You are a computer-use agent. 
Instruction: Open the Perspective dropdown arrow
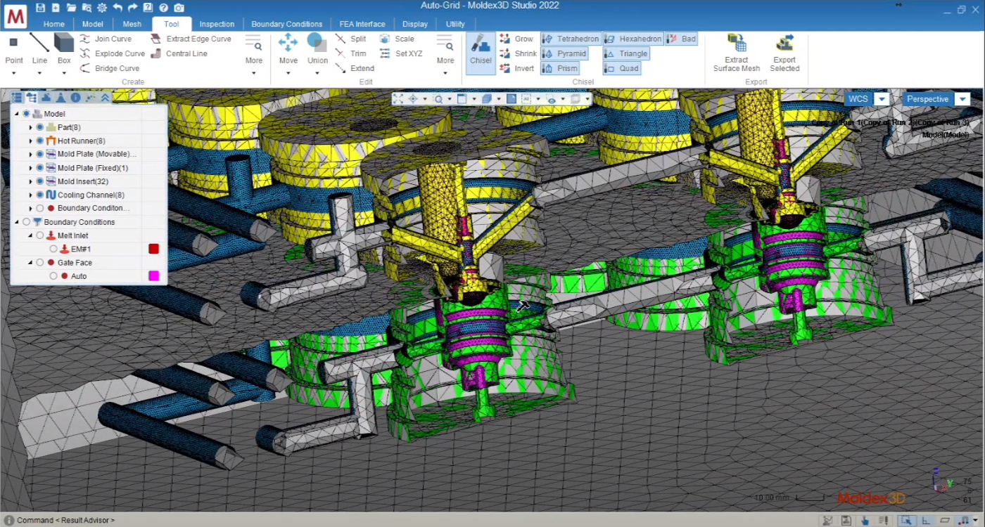click(963, 99)
